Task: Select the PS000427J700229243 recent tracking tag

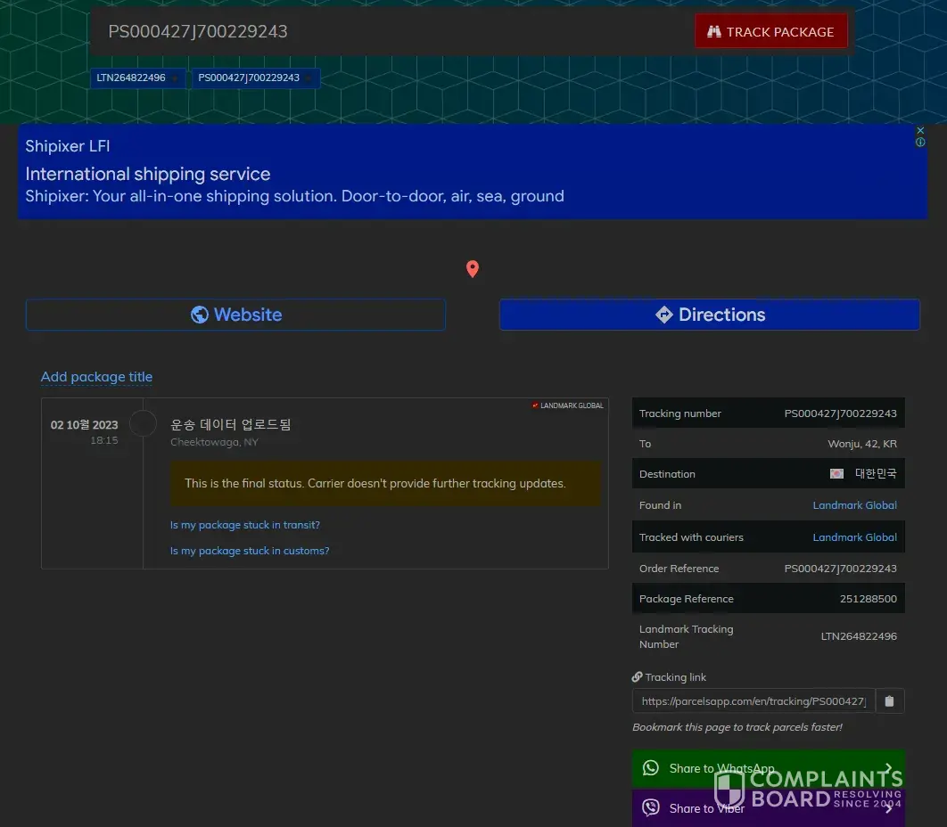Action: coord(249,78)
